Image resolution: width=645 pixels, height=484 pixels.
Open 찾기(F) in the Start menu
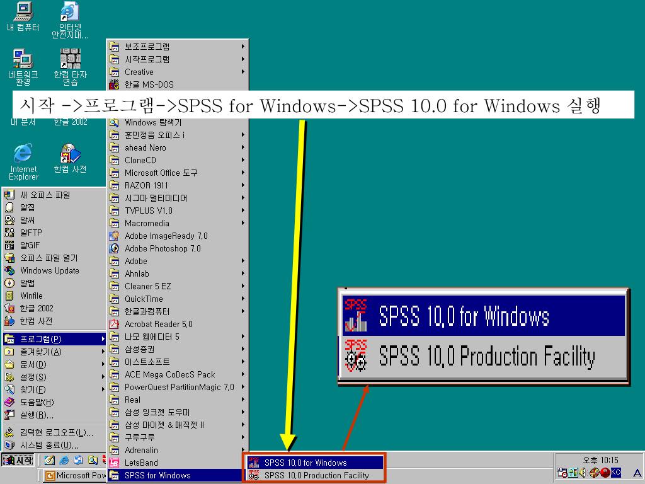click(54, 389)
